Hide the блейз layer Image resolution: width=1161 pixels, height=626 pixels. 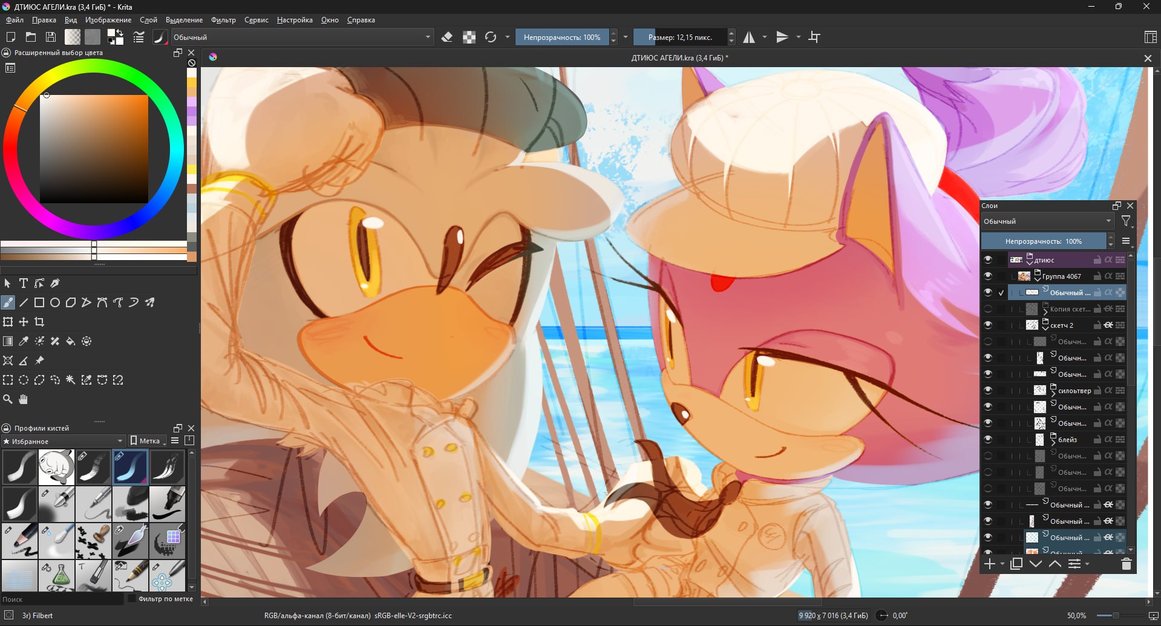click(988, 440)
